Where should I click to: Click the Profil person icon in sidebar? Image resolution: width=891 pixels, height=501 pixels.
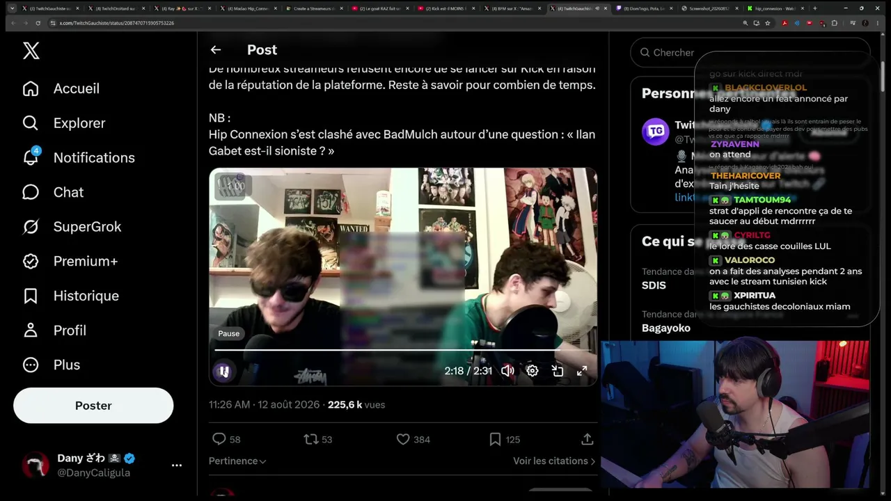coord(31,331)
